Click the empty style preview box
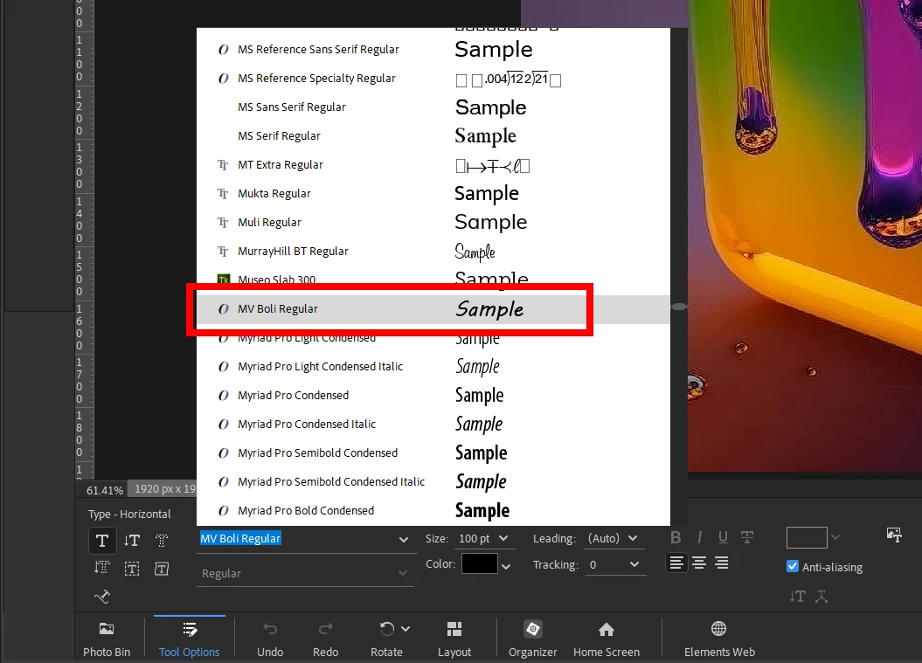Image resolution: width=922 pixels, height=663 pixels. tap(807, 537)
